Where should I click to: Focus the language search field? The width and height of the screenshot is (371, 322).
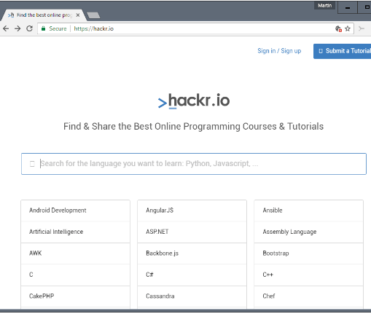194,164
